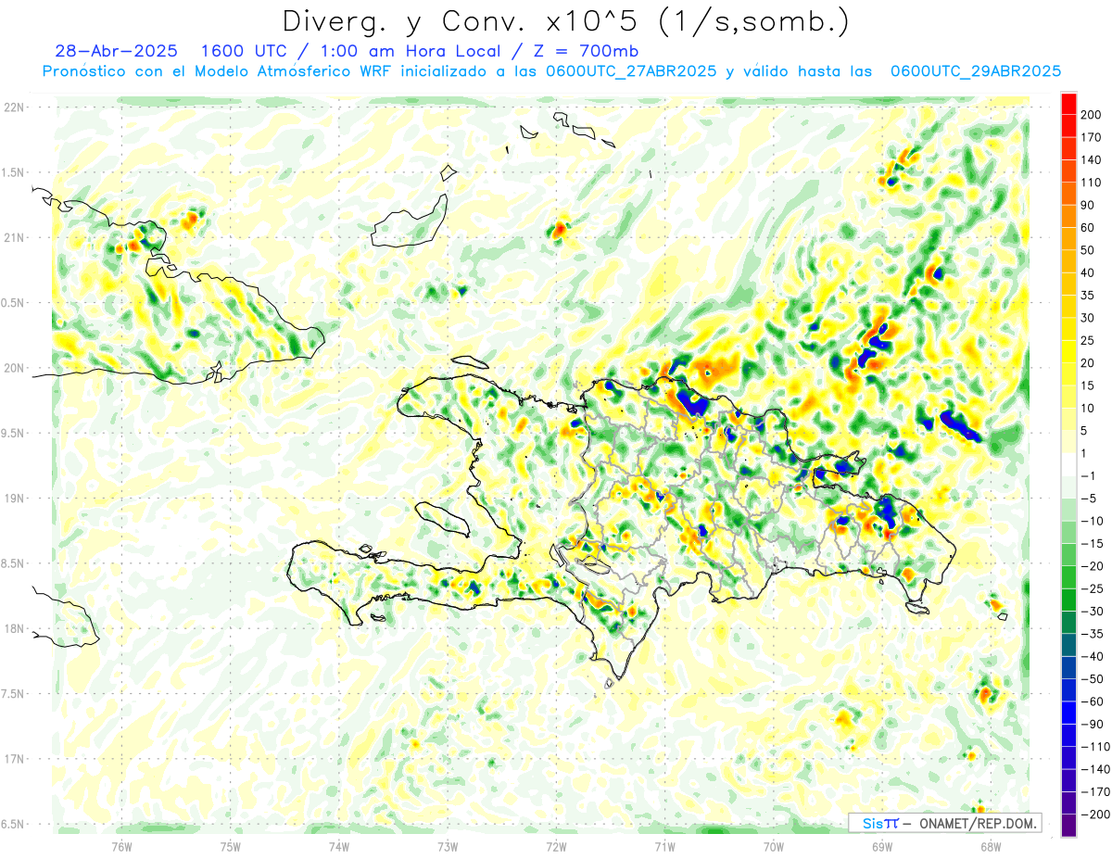The width and height of the screenshot is (1112, 859).
Task: Select the '28-Abr-2025' date text
Action: pos(117,51)
